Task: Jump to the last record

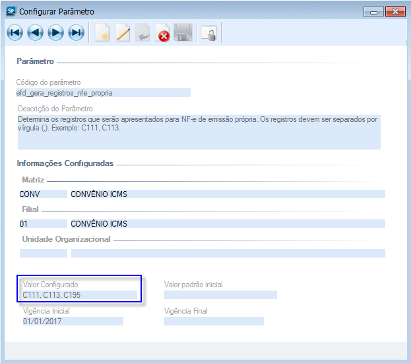Action: [x=76, y=33]
